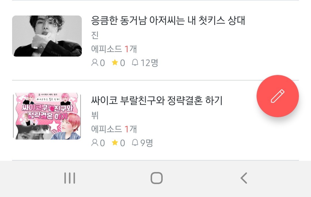Tap the red pencil write button
311x197 pixels.
point(278,96)
